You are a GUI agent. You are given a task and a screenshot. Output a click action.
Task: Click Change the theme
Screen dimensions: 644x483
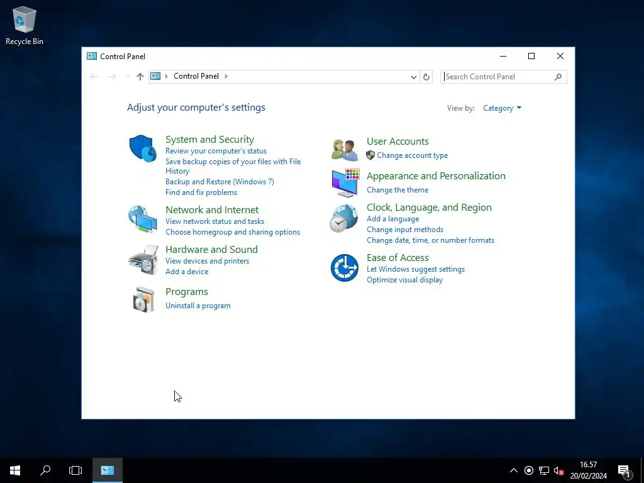pyautogui.click(x=397, y=190)
